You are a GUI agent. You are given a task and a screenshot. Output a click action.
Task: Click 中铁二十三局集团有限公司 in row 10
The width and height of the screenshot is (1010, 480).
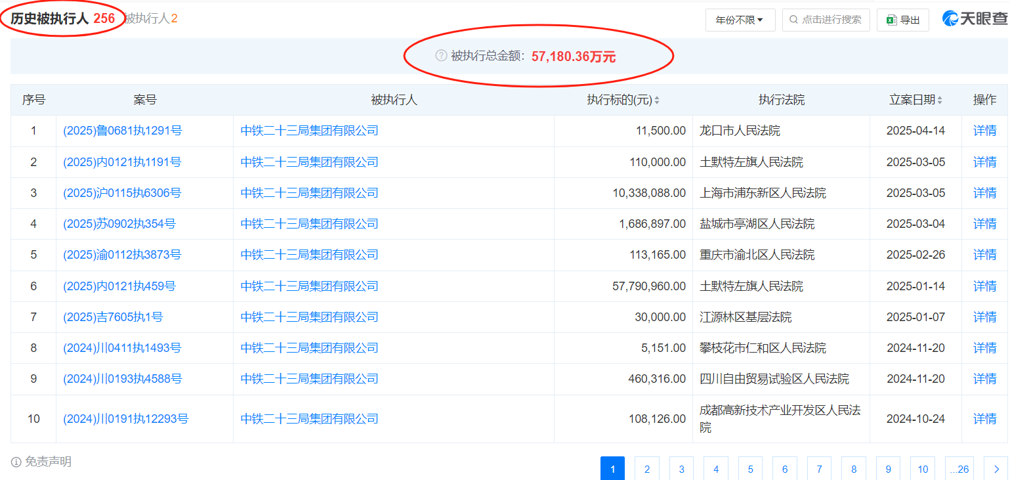point(310,418)
